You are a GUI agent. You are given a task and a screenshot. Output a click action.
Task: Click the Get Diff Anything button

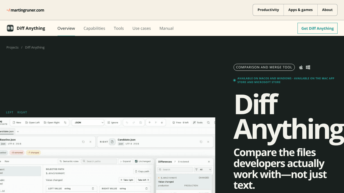pos(317,28)
